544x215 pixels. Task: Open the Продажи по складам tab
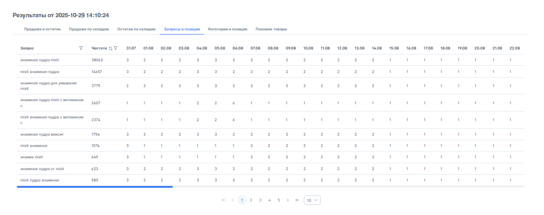(89, 29)
